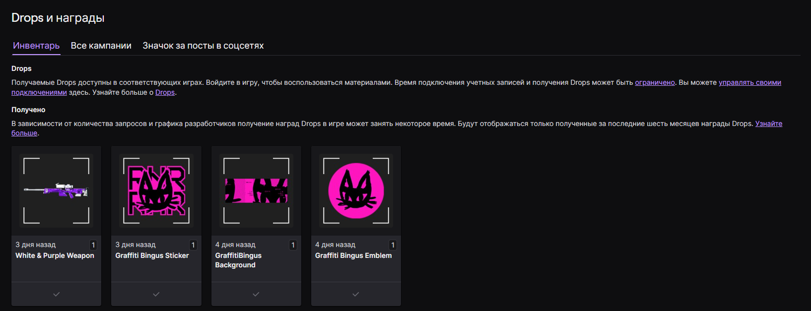
Task: Click the checkmark under Graffiti Bingus Sticker
Action: 156,294
